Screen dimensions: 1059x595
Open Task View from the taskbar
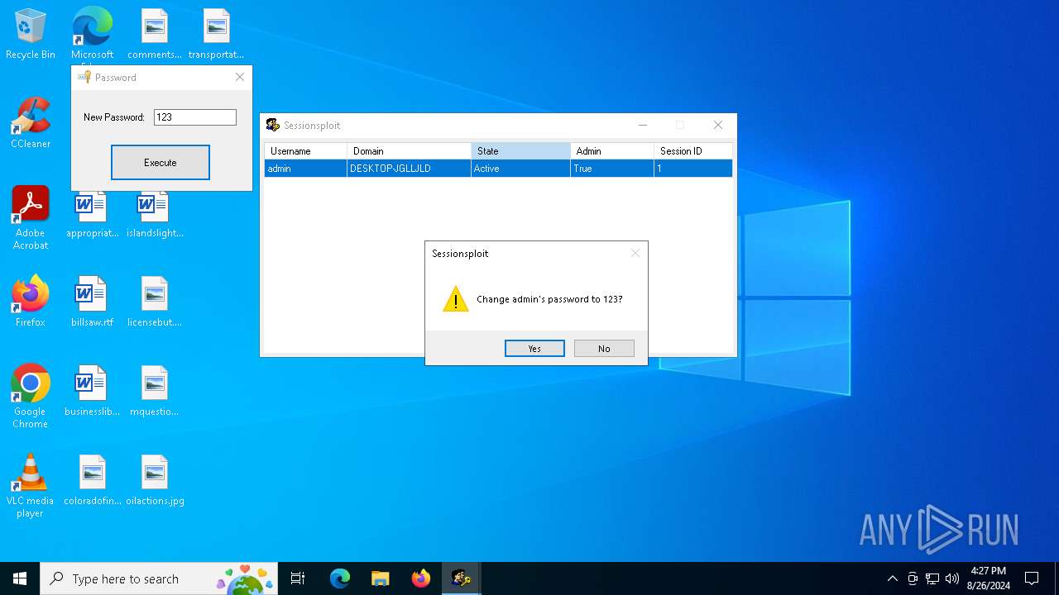coord(298,578)
